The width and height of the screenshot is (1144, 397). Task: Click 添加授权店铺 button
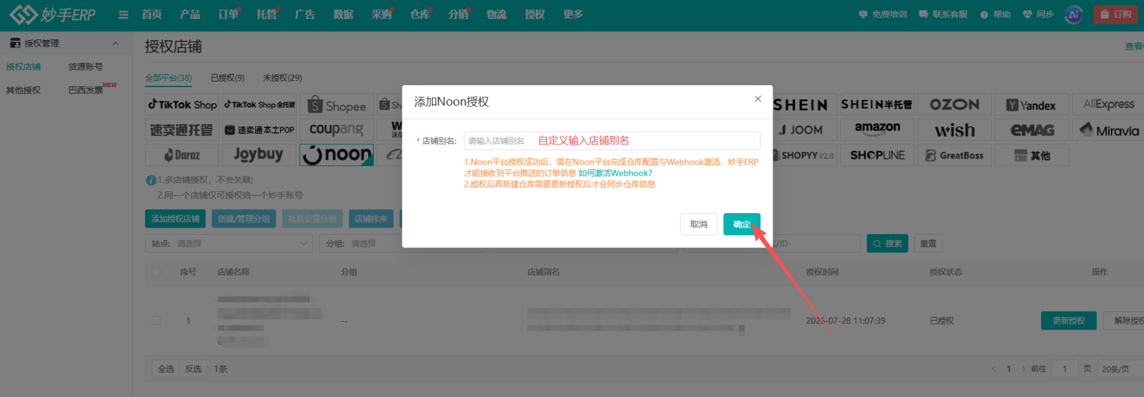tap(175, 219)
